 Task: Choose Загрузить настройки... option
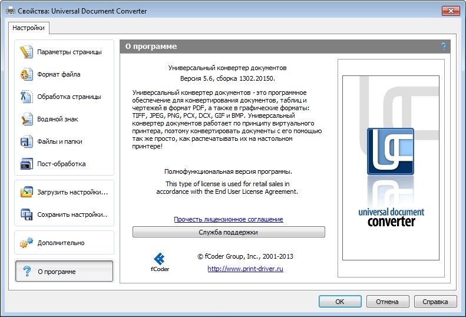coord(64,192)
